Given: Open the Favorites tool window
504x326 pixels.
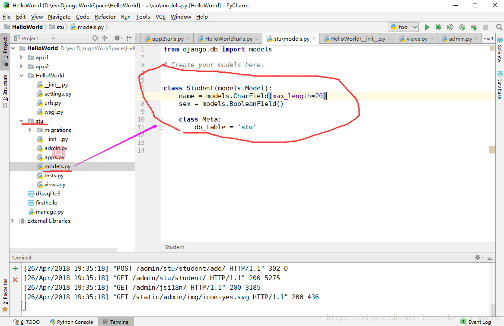Looking at the screenshot, I should [x=5, y=295].
